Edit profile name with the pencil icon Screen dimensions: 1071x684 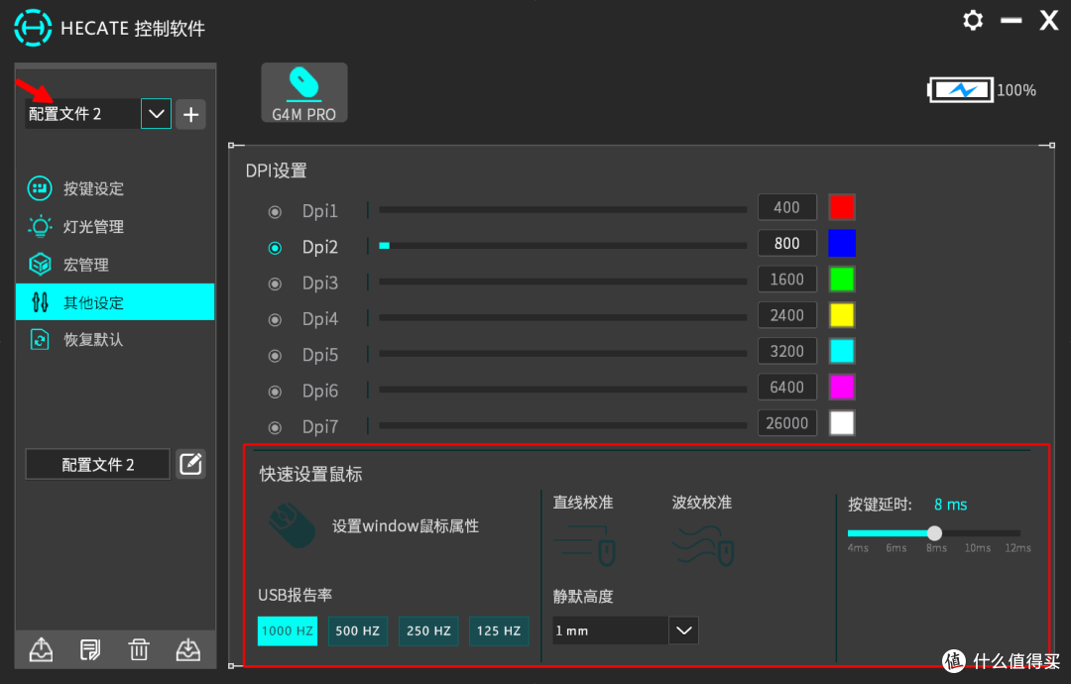pyautogui.click(x=189, y=463)
